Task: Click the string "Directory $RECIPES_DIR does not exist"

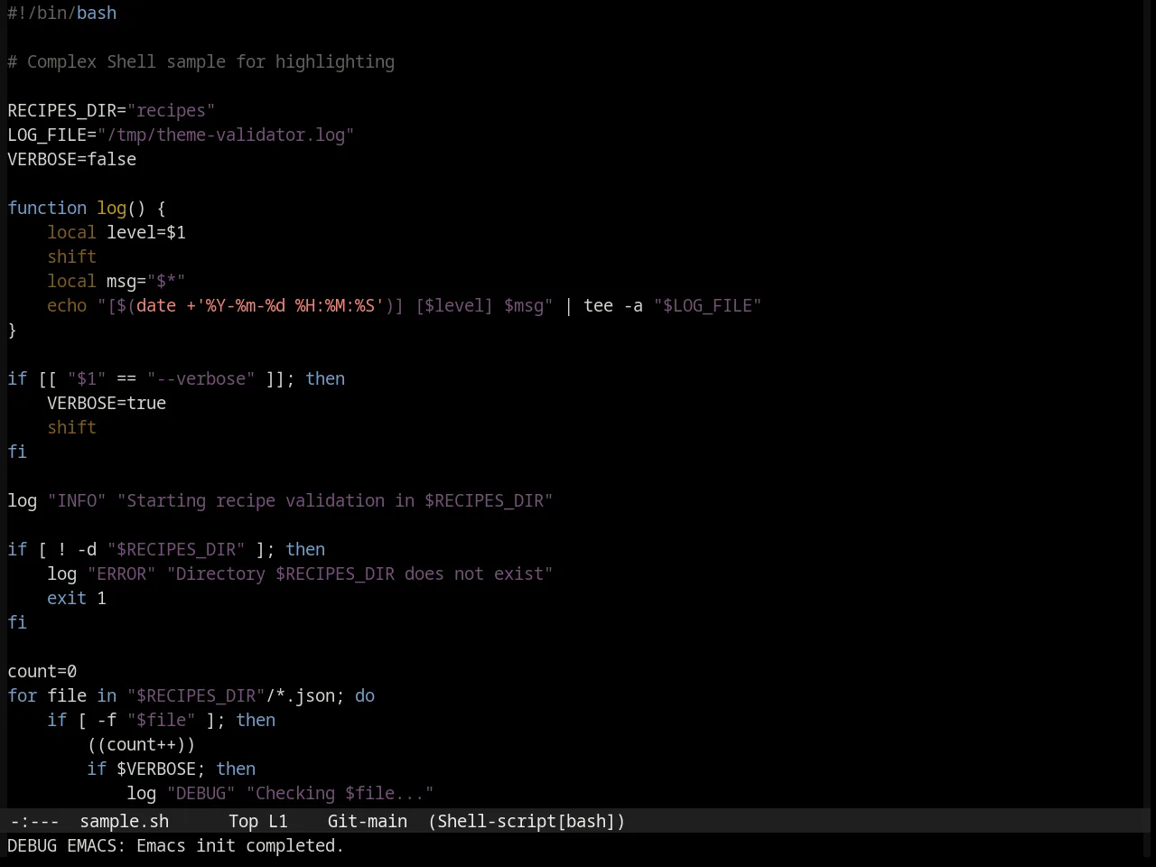Action: pos(359,573)
